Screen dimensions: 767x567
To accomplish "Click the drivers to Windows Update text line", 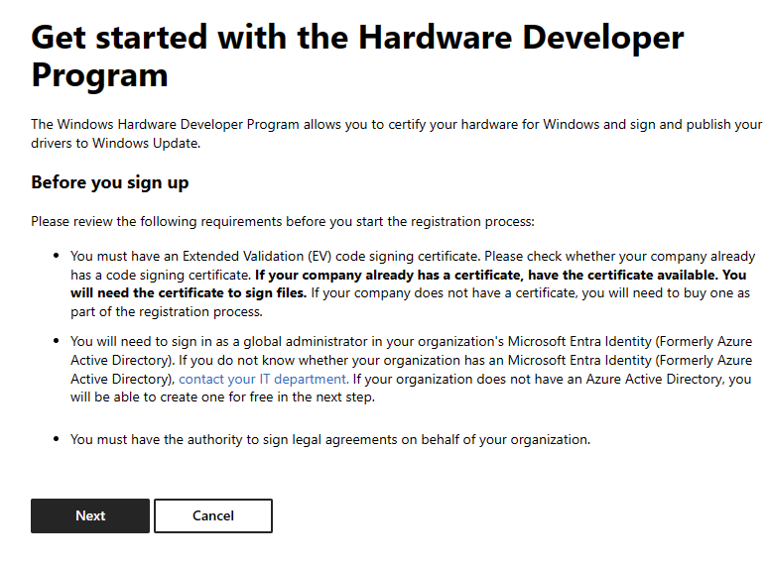I will coord(115,143).
